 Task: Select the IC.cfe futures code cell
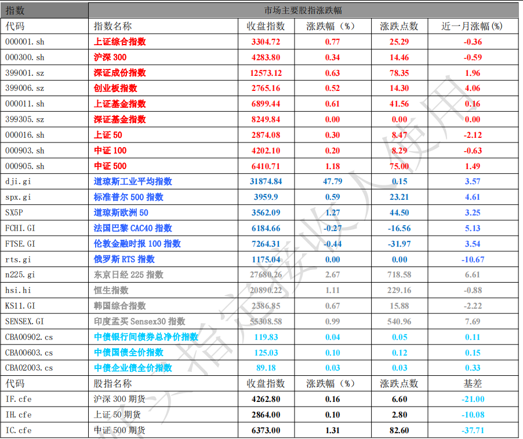point(19,430)
